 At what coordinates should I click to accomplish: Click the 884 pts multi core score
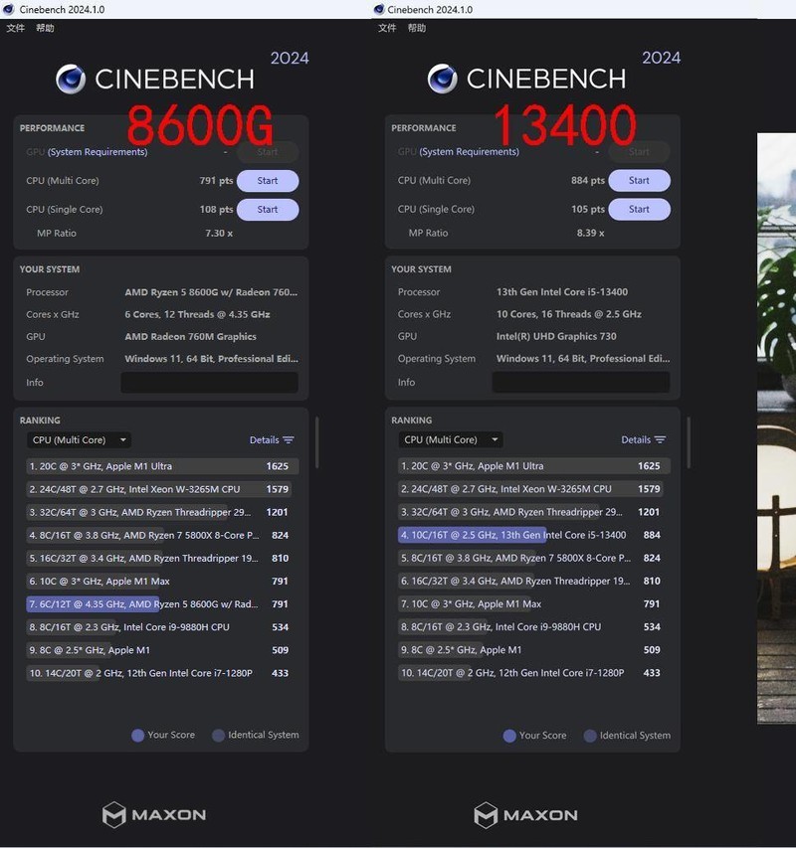588,181
